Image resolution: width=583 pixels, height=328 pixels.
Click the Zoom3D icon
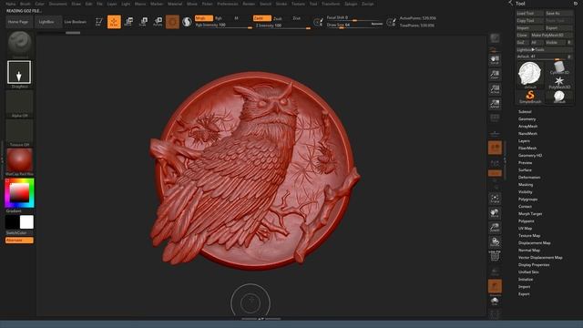click(495, 228)
